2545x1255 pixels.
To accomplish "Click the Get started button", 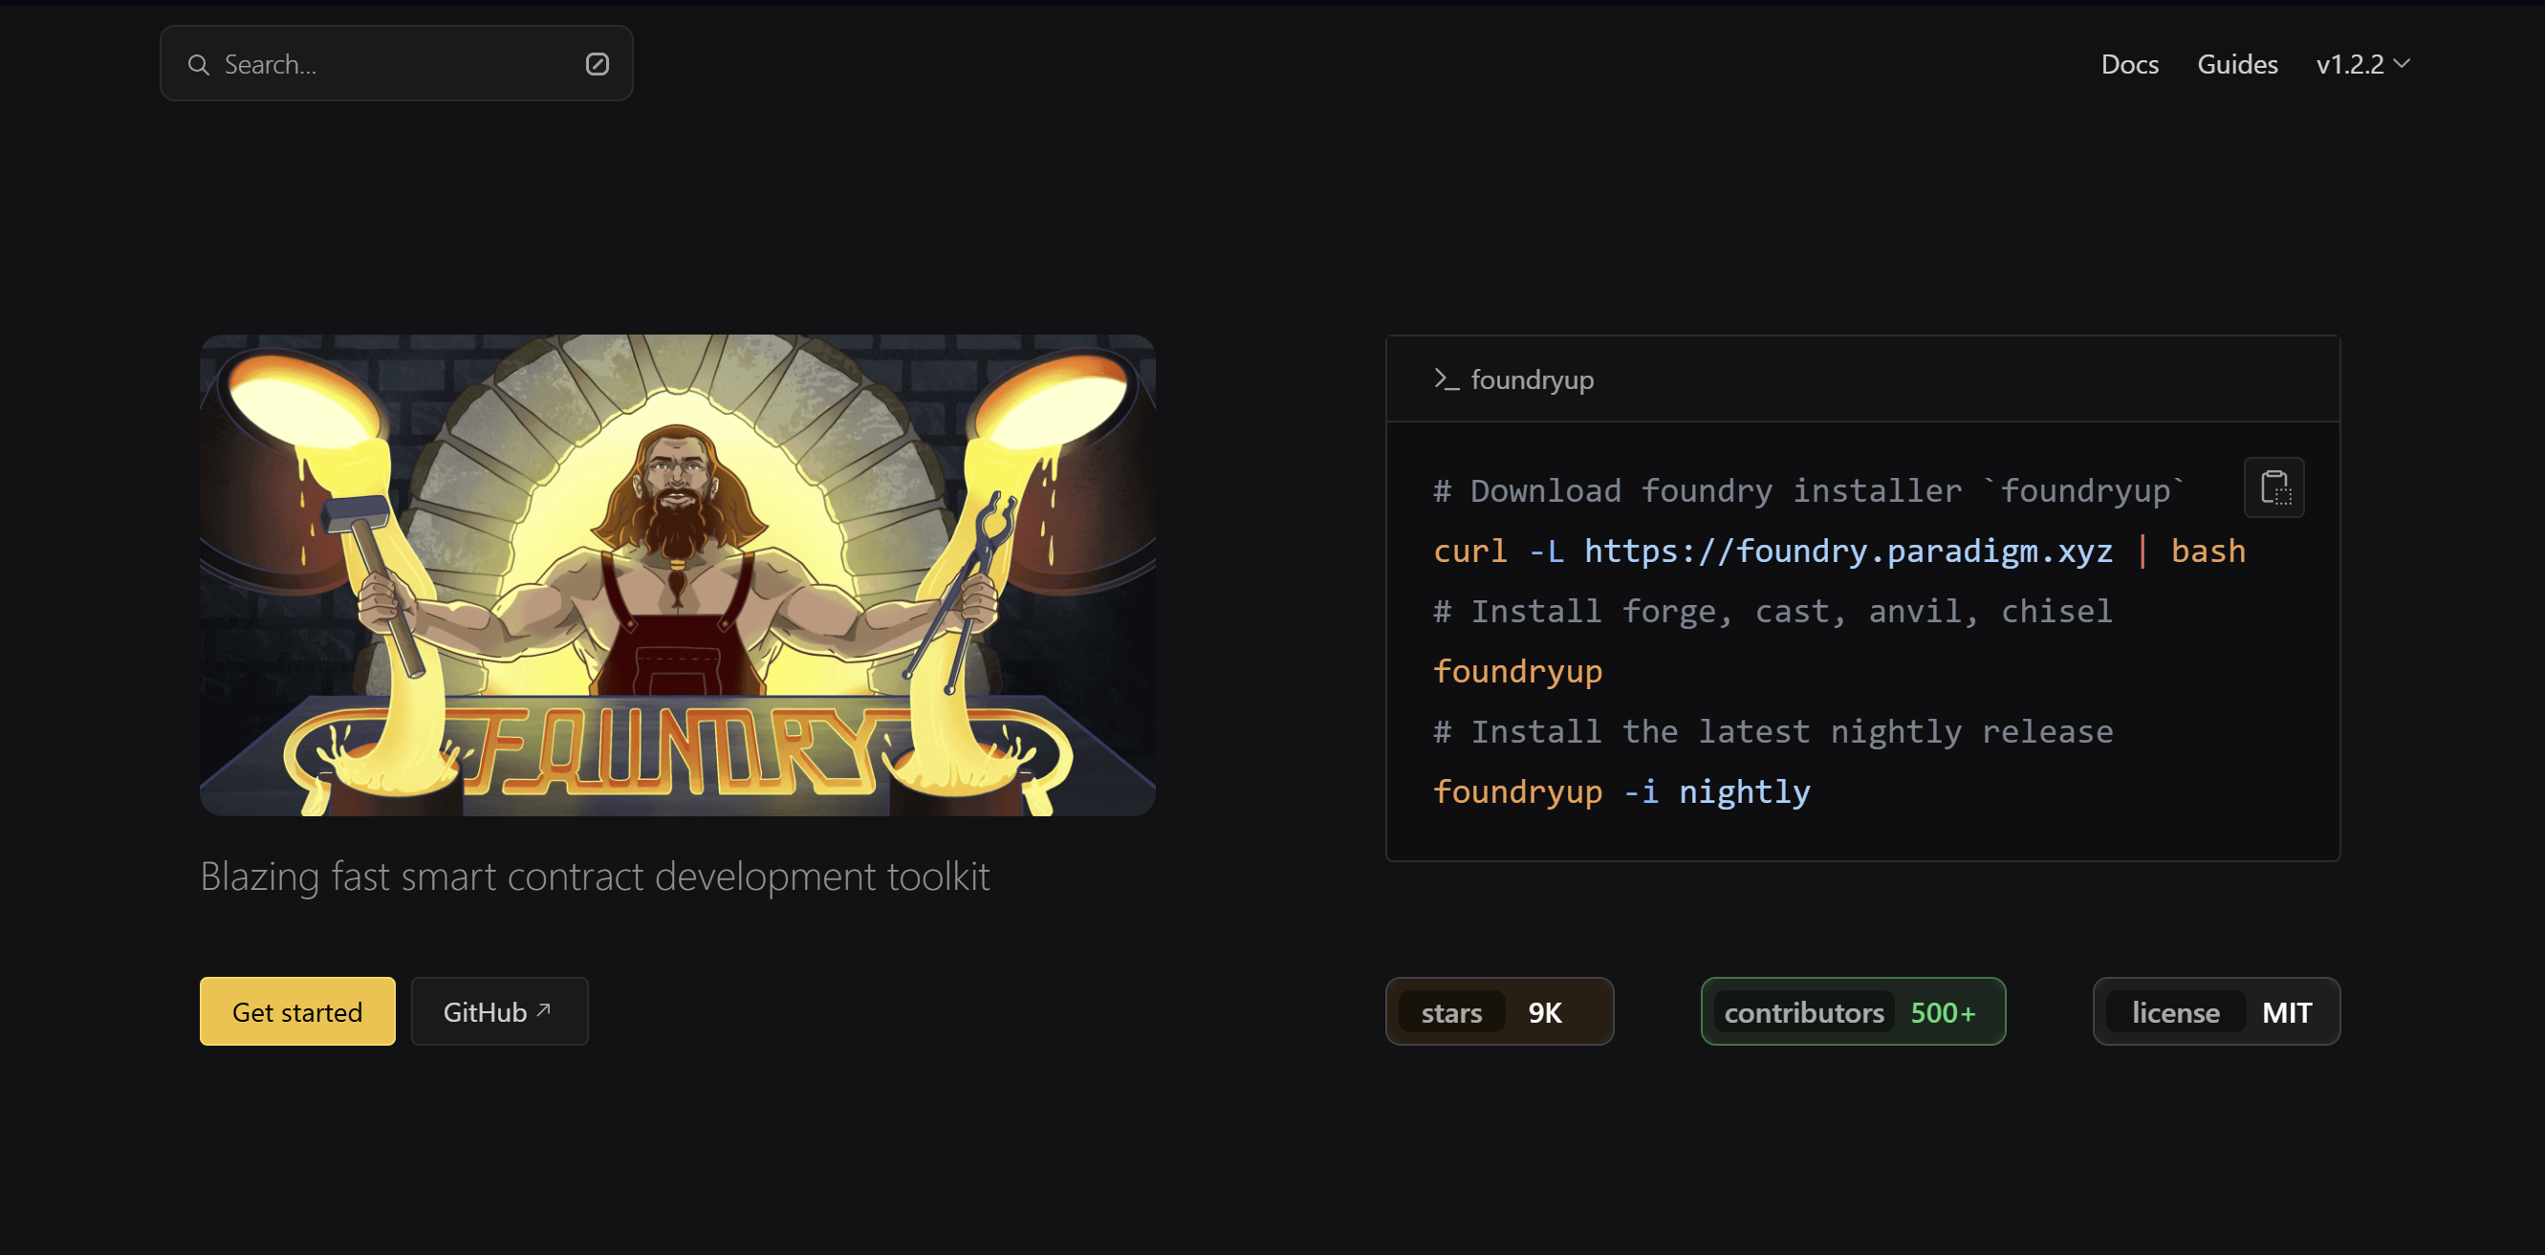I will 297,1011.
